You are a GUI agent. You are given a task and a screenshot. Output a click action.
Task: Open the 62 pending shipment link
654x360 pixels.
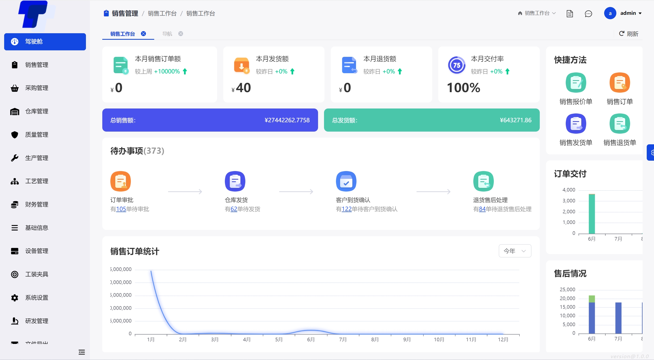pos(234,209)
